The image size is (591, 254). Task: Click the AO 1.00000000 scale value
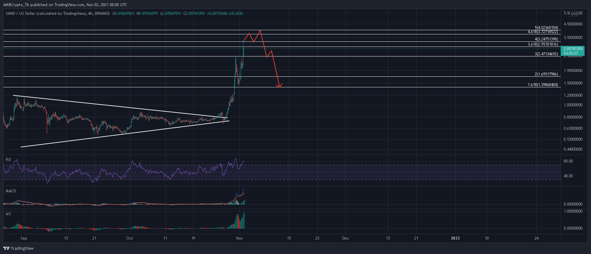pyautogui.click(x=573, y=211)
